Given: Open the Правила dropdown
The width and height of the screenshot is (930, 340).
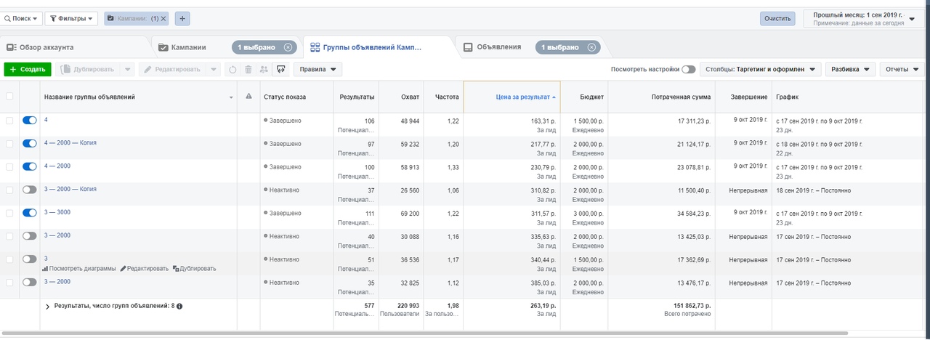Looking at the screenshot, I should [318, 70].
